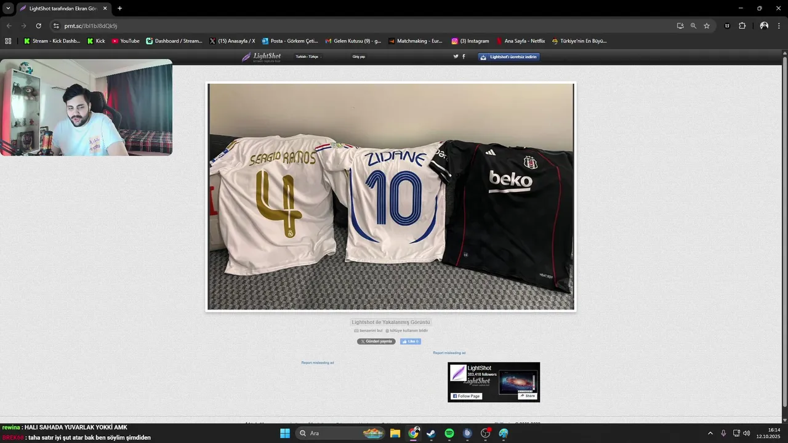Click the browser forward arrow
788x443 pixels.
point(23,26)
